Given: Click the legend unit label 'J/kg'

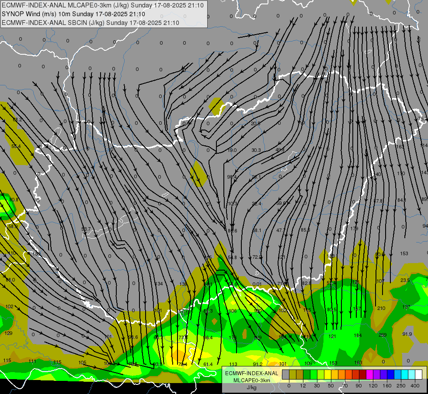Looking at the screenshot, I should [251, 387].
